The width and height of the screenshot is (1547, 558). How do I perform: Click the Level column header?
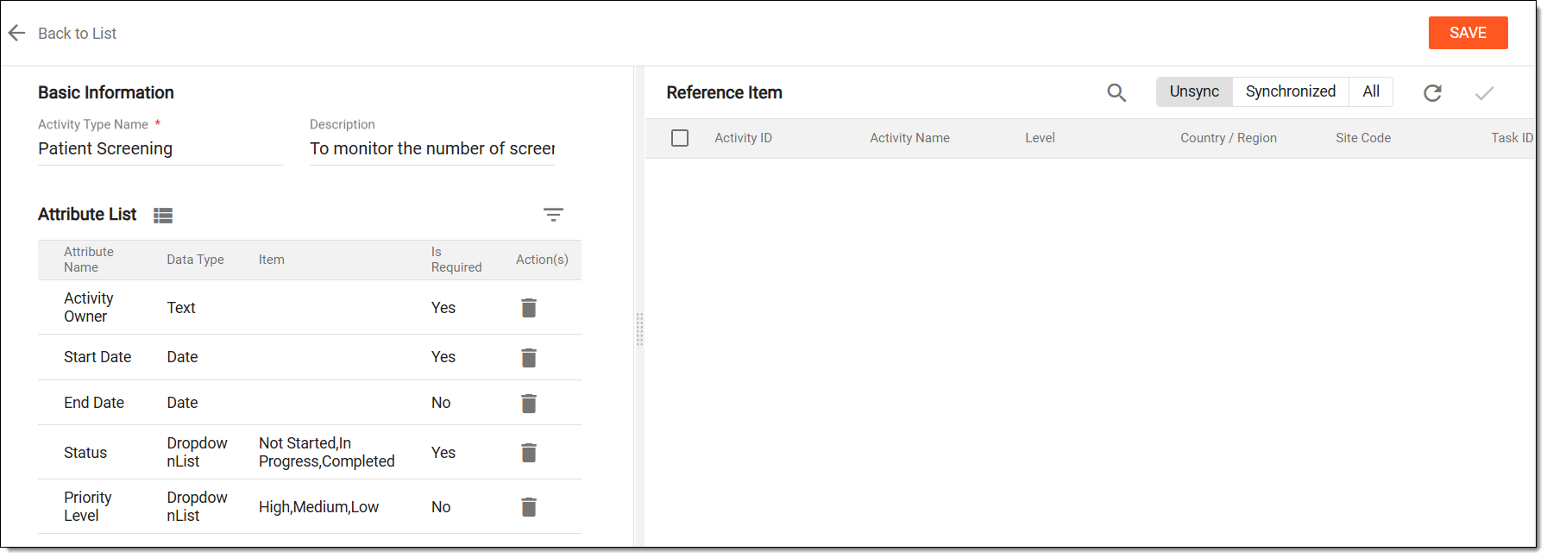[1040, 138]
